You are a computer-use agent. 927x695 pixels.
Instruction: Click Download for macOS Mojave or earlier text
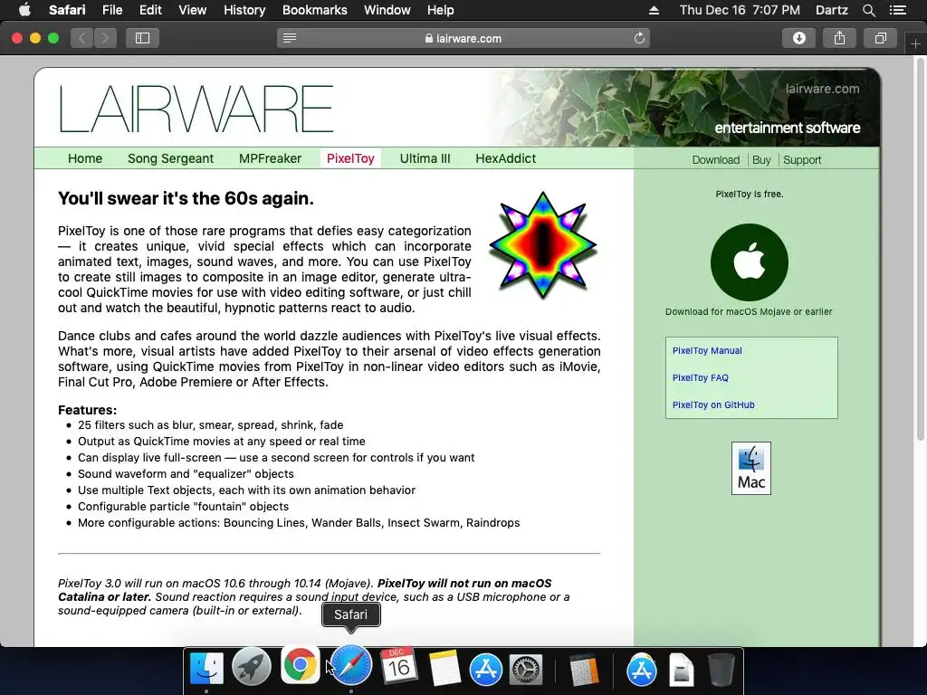(749, 311)
